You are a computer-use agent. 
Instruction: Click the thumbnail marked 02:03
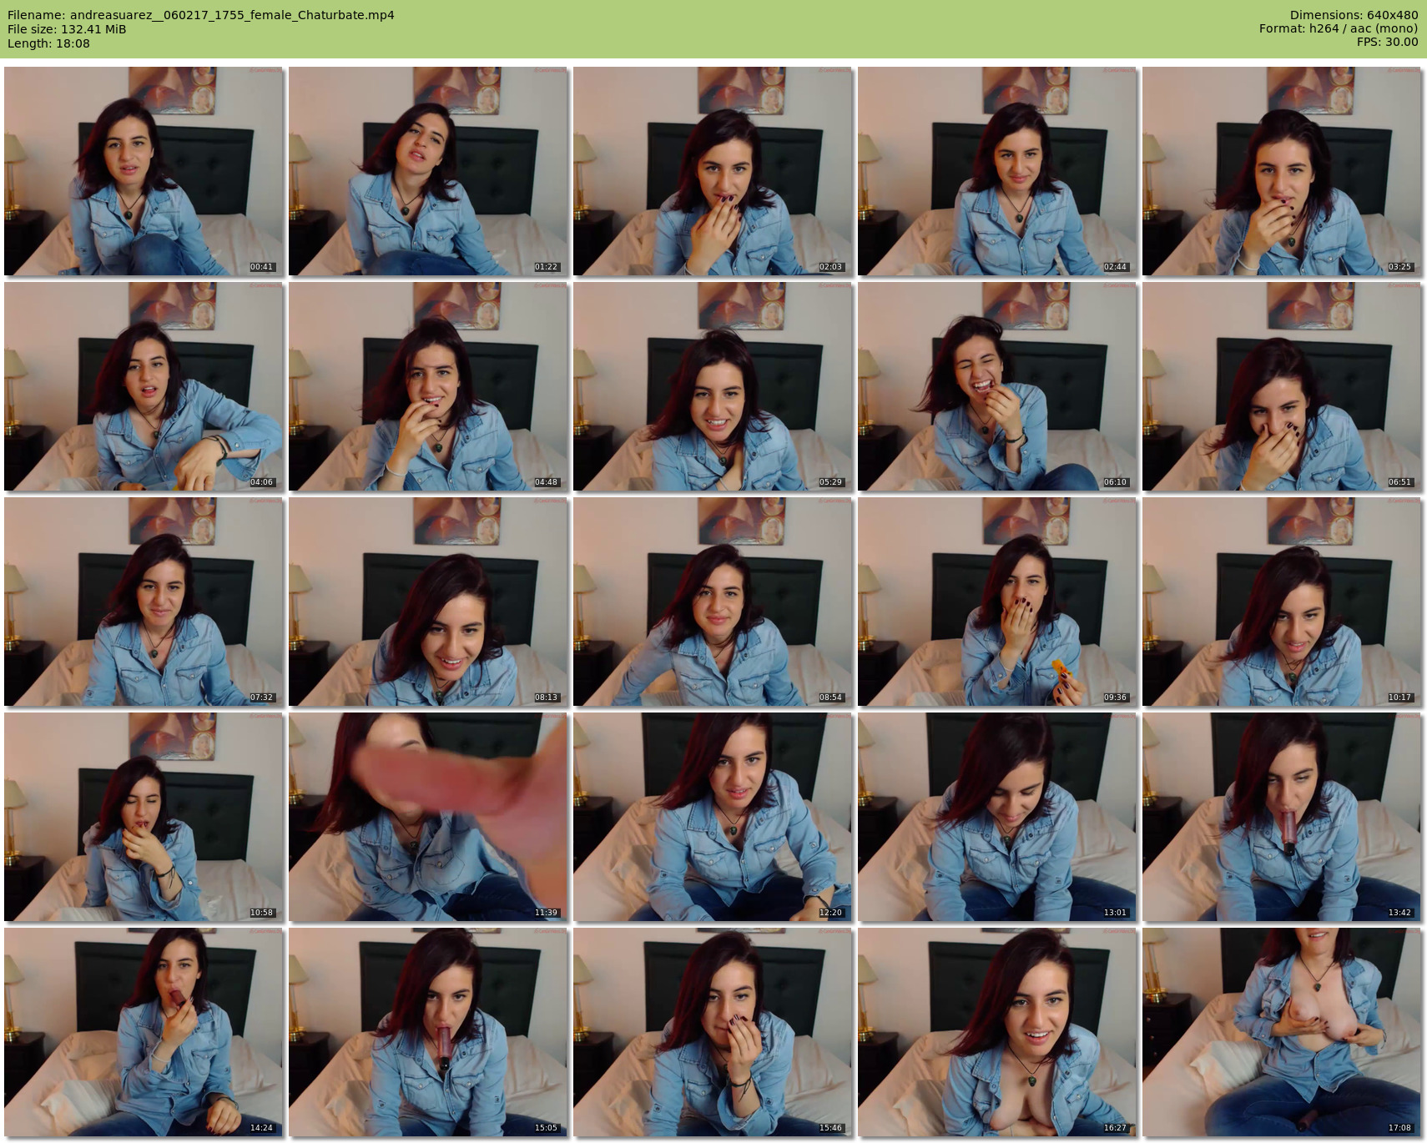click(713, 171)
